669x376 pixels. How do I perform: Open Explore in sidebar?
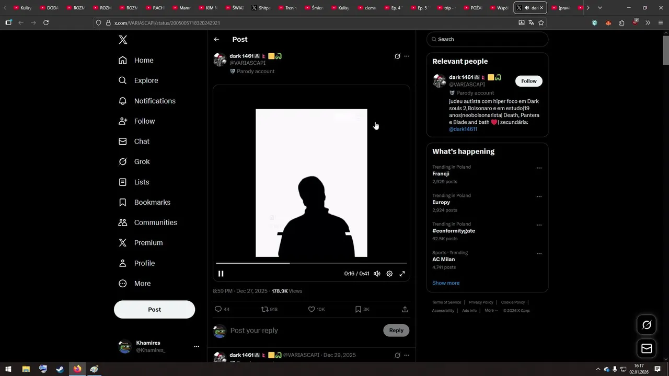(138, 80)
